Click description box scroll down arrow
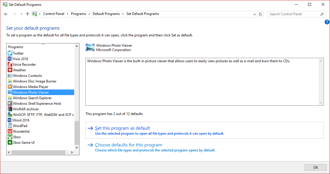 point(321,103)
